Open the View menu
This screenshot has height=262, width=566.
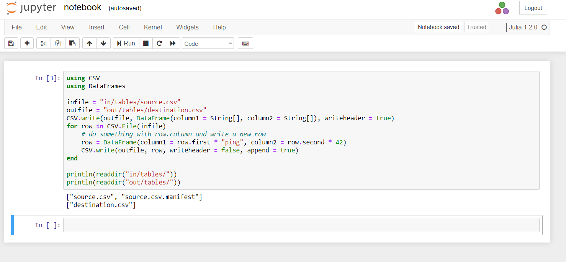(68, 27)
